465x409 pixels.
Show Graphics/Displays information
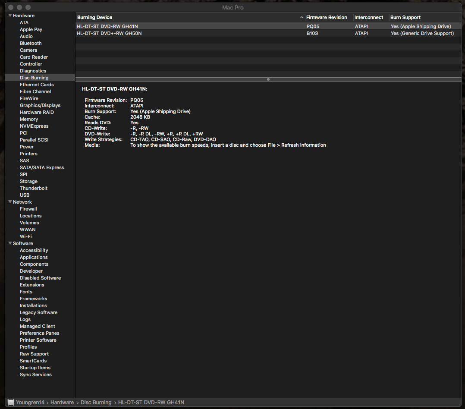click(x=40, y=105)
